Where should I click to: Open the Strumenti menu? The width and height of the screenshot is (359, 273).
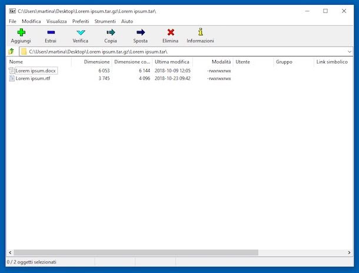pyautogui.click(x=105, y=21)
